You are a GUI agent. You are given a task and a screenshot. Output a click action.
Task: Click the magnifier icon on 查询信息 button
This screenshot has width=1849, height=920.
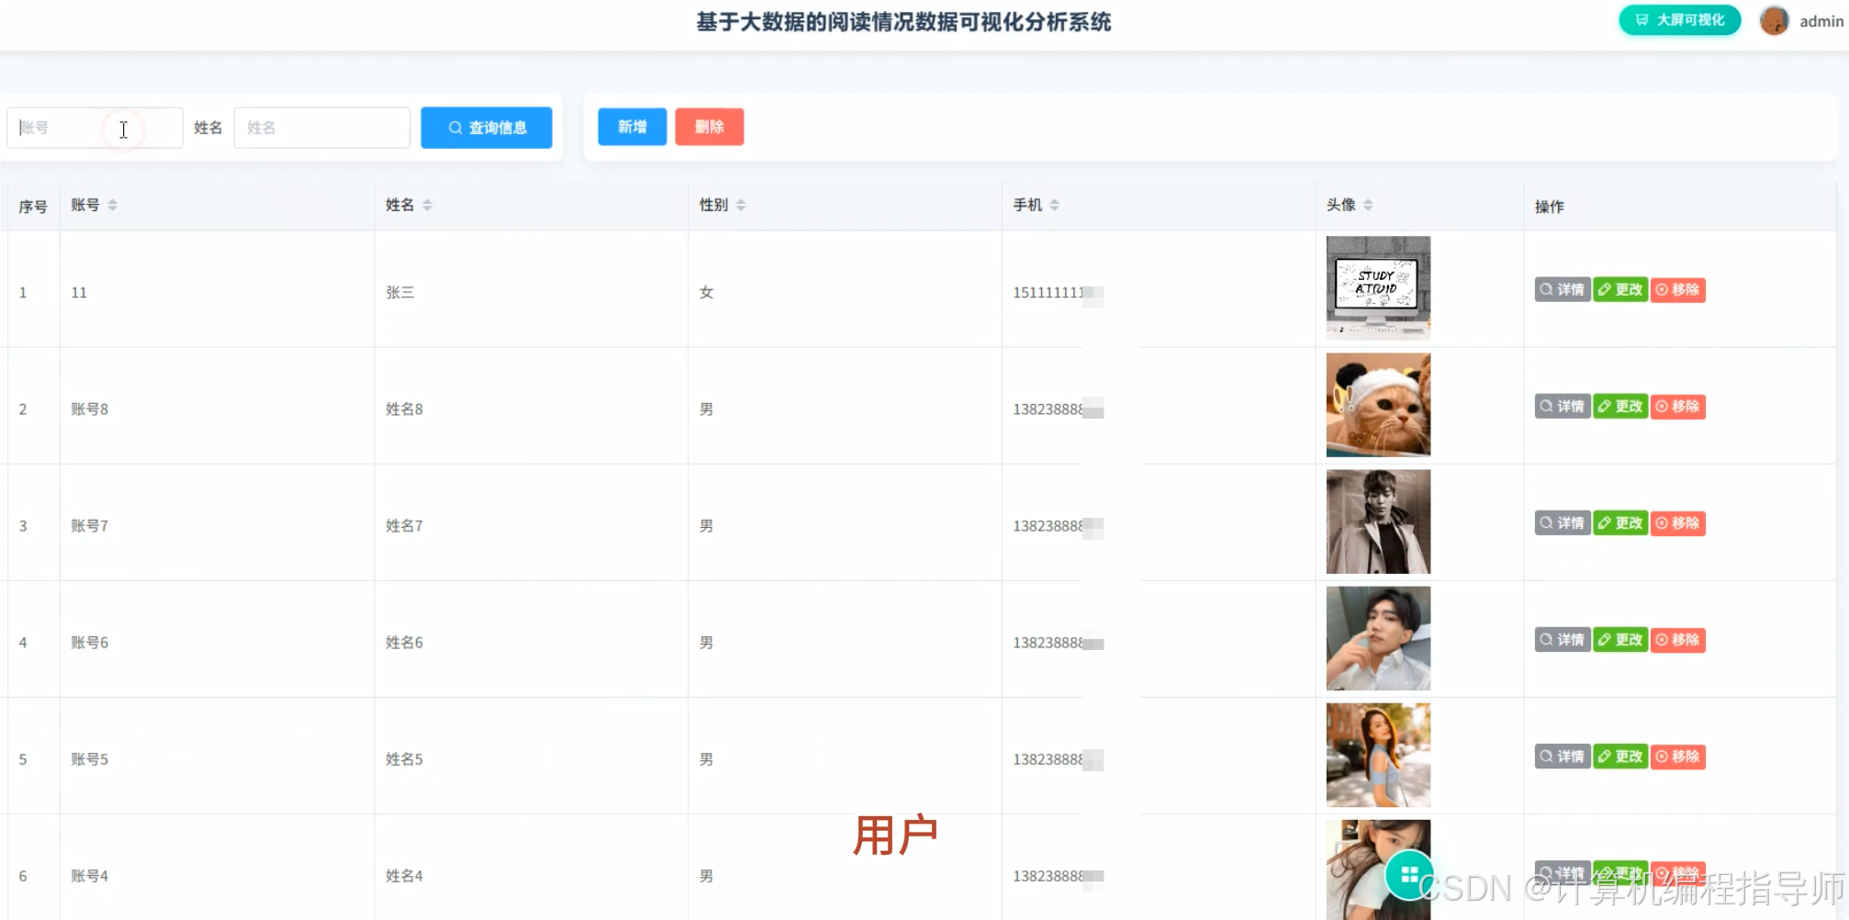point(455,128)
